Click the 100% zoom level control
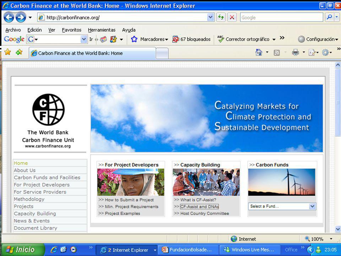Screen dimensions: 341x256 click(x=319, y=239)
